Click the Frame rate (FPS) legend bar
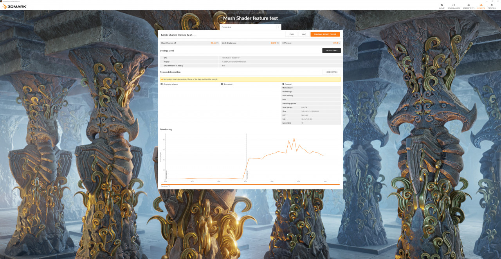The height and width of the screenshot is (259, 501). 250,184
